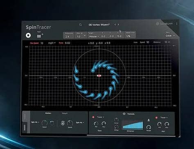Click the target y value -0.0

111,36
